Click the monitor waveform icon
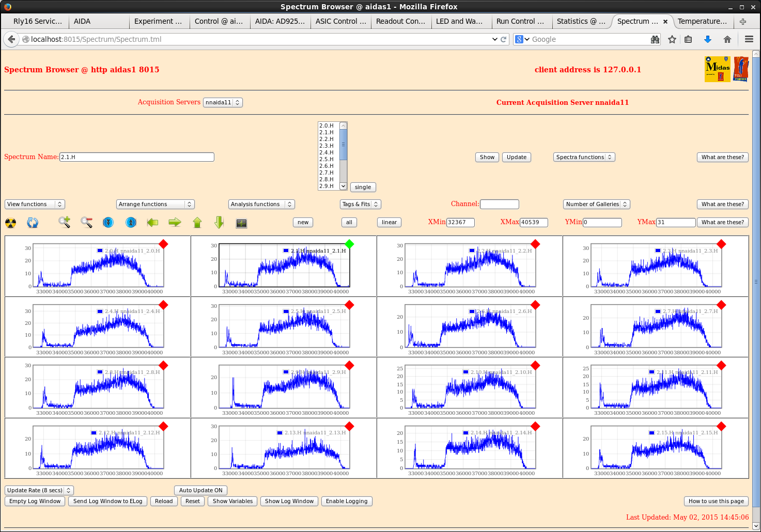761x532 pixels. [x=241, y=223]
